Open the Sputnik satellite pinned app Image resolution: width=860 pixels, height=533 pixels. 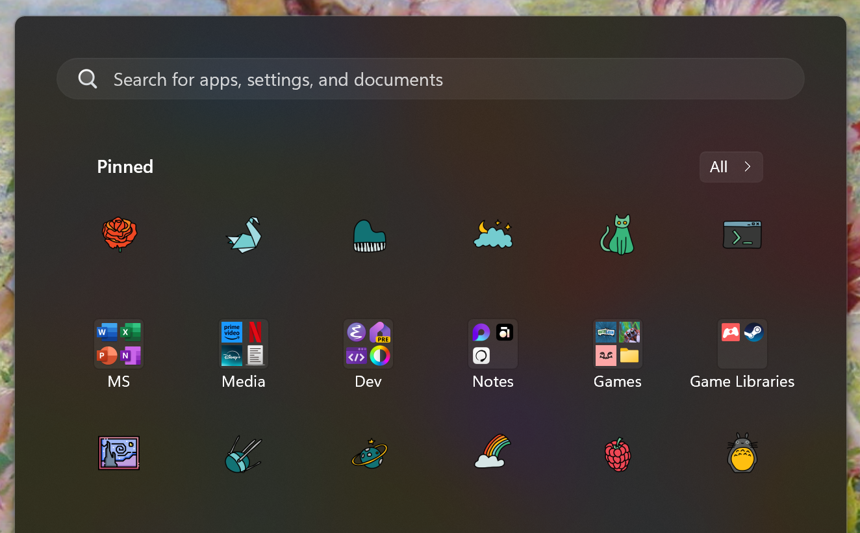click(242, 454)
